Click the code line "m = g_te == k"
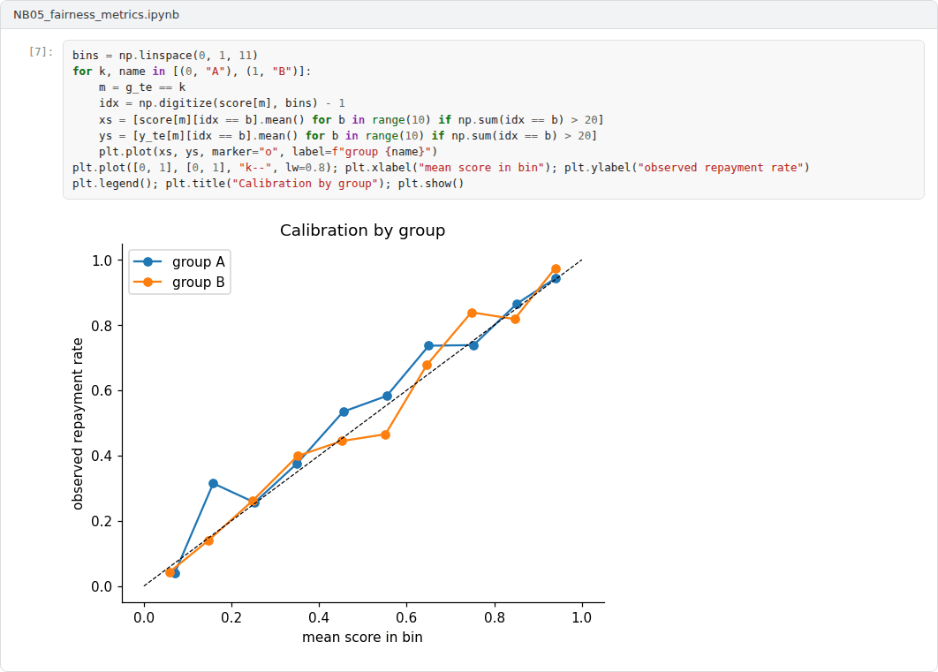The height and width of the screenshot is (672, 938). pos(142,87)
